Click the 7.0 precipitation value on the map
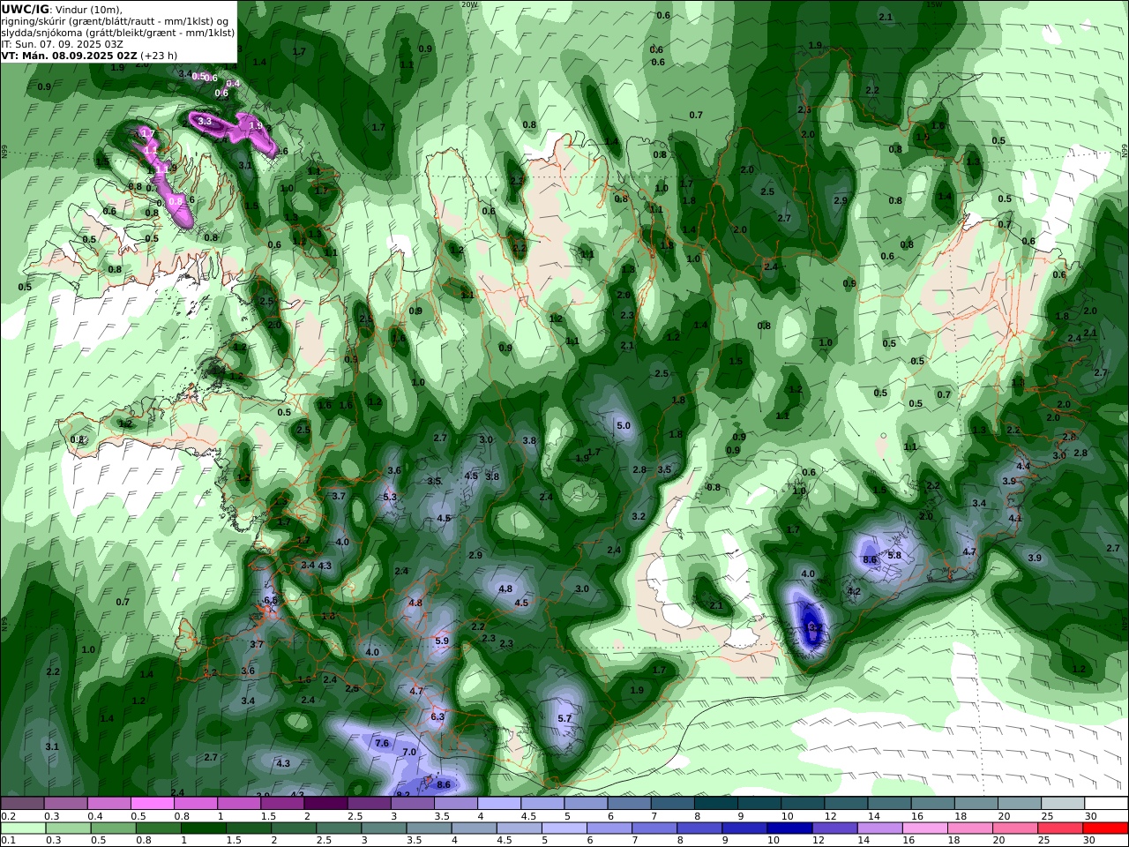Image resolution: width=1129 pixels, height=847 pixels. (409, 753)
